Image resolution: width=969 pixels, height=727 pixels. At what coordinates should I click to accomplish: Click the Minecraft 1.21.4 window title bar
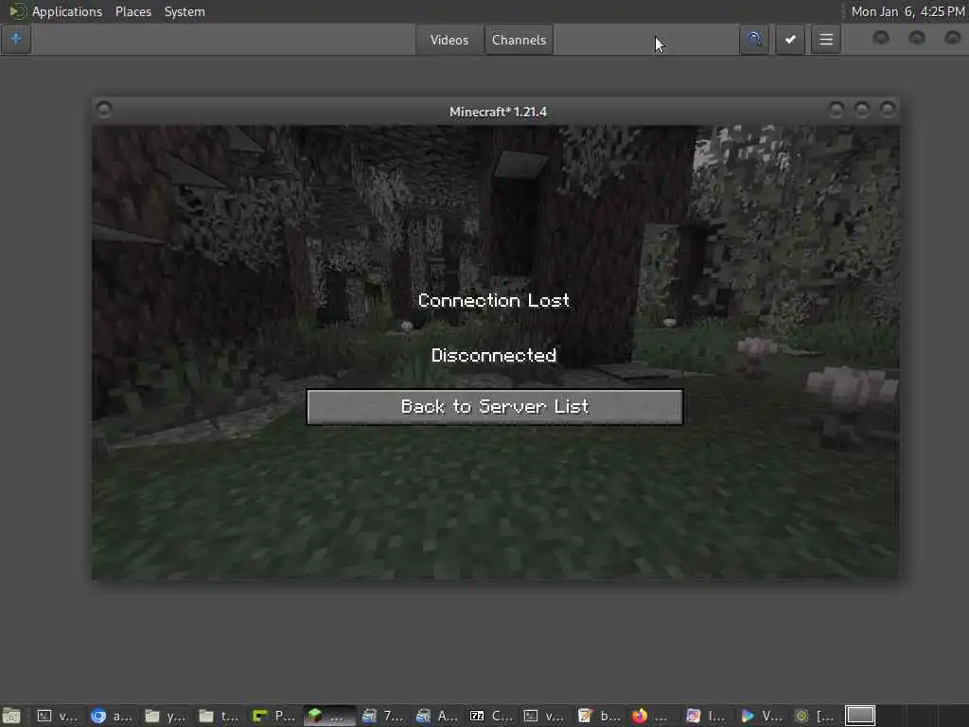coord(498,112)
